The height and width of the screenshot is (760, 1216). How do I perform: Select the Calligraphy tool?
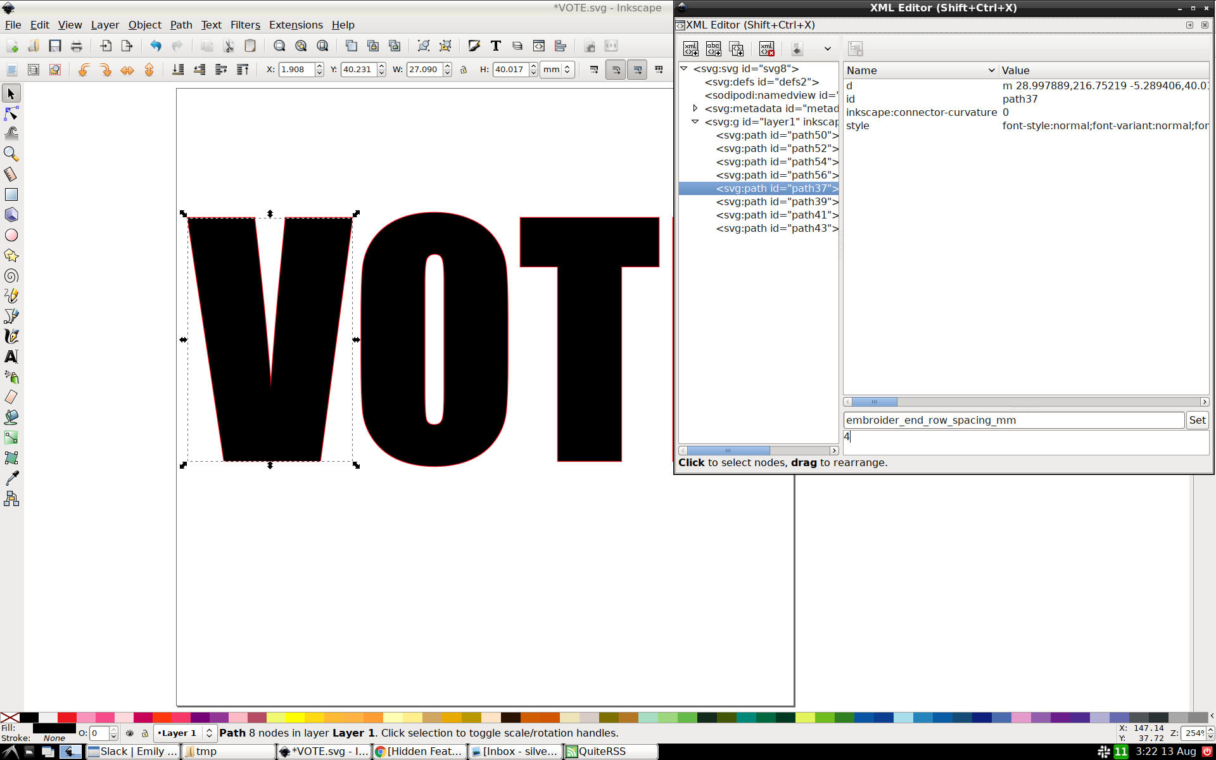tap(11, 336)
